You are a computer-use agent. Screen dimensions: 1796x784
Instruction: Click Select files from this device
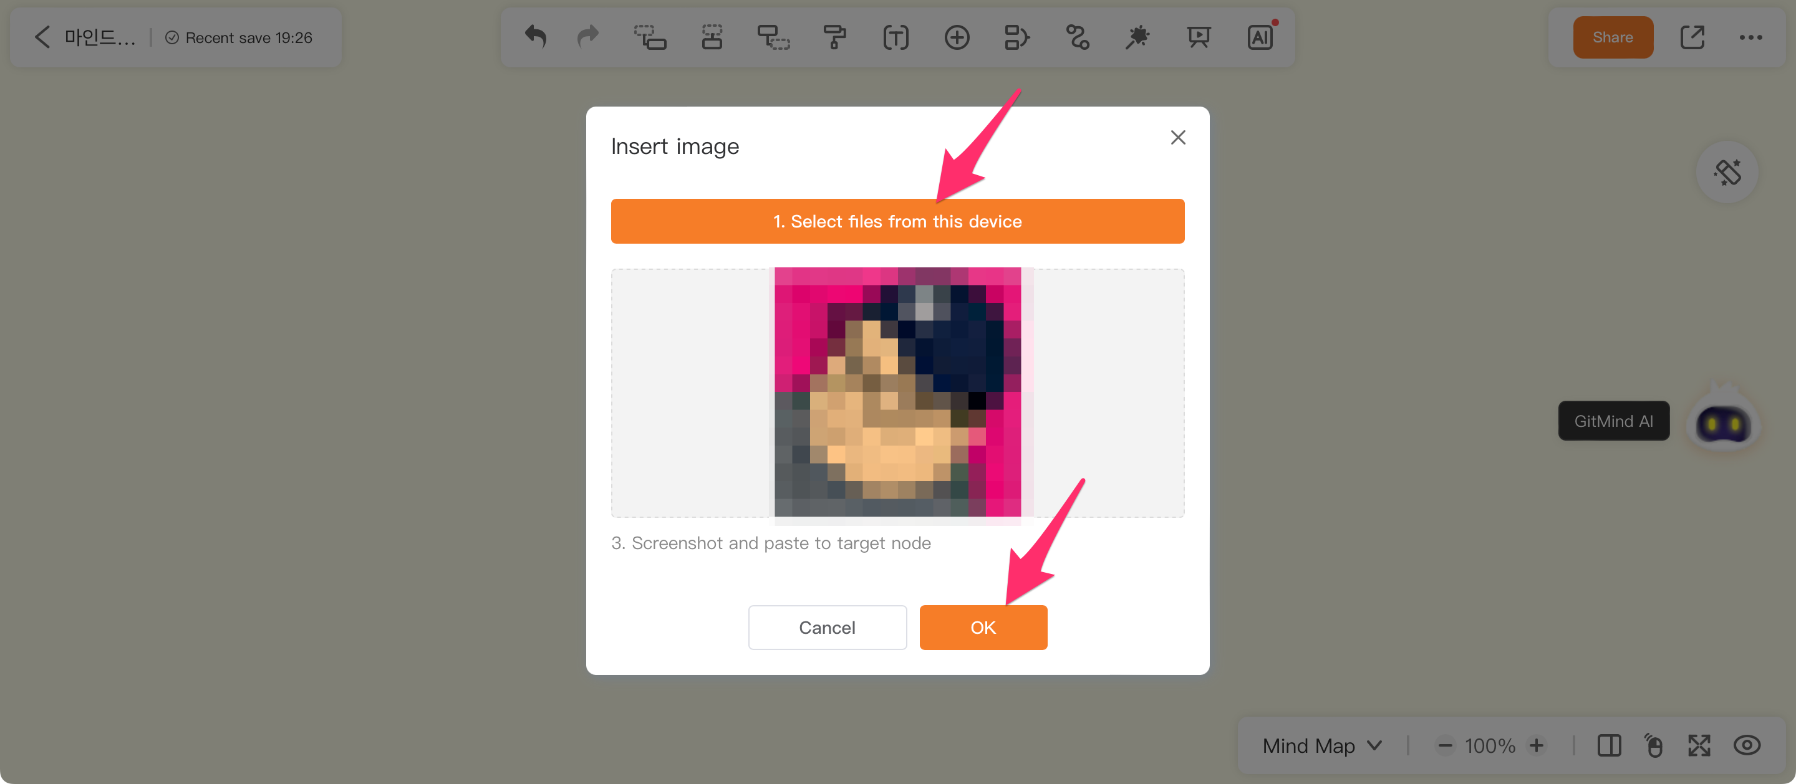click(897, 221)
